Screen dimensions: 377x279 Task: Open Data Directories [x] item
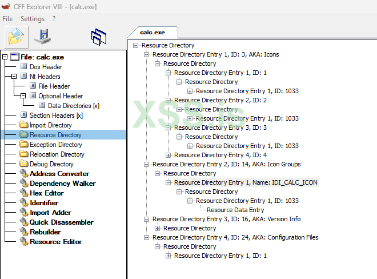click(x=74, y=106)
